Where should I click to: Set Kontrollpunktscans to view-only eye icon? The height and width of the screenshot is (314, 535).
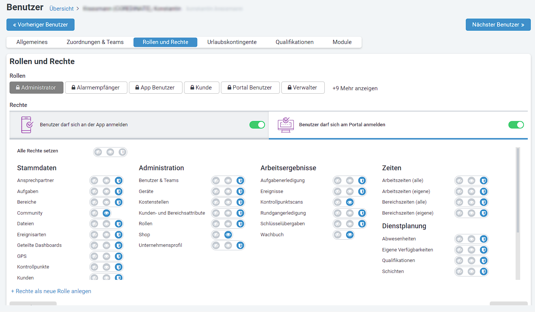[350, 202]
